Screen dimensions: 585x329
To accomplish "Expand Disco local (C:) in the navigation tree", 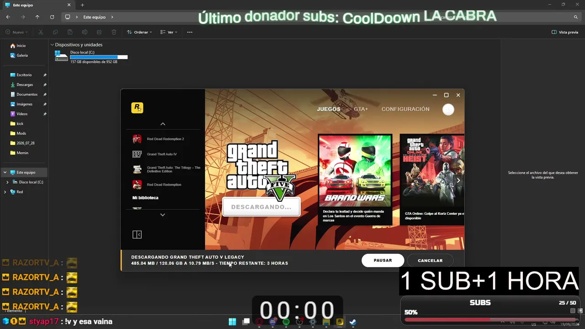I will pyautogui.click(x=8, y=182).
